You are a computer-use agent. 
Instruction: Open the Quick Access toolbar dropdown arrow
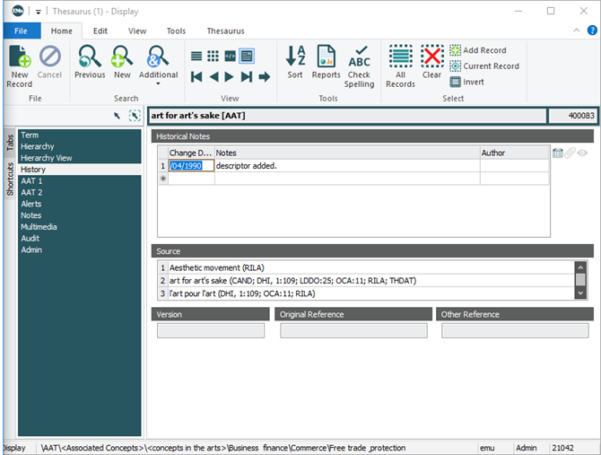point(39,12)
